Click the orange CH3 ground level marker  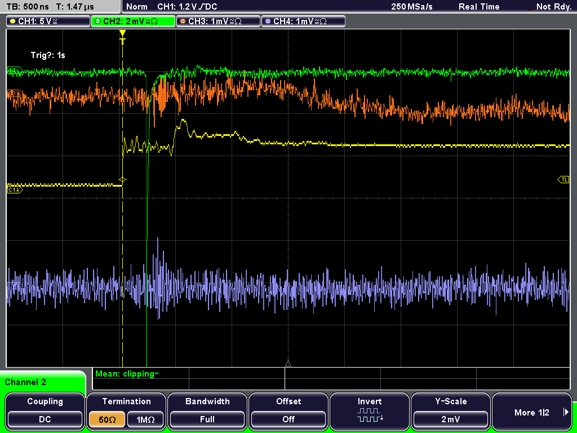[x=14, y=94]
